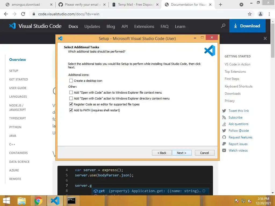Image resolution: width=275 pixels, height=206 pixels.
Task: Switch to the GitHub verify email tab
Action: (80, 5)
